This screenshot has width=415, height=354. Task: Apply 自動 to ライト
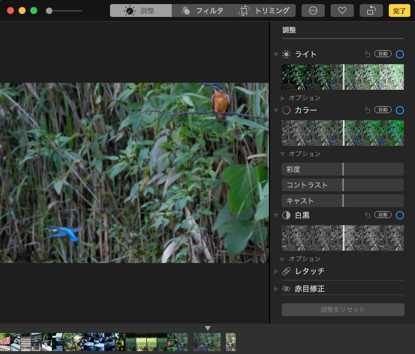click(383, 54)
